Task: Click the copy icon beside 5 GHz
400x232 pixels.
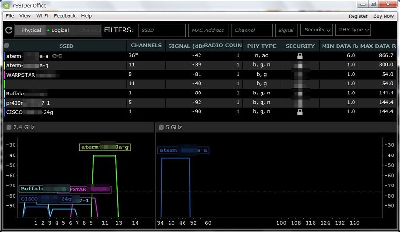Action: click(x=161, y=127)
